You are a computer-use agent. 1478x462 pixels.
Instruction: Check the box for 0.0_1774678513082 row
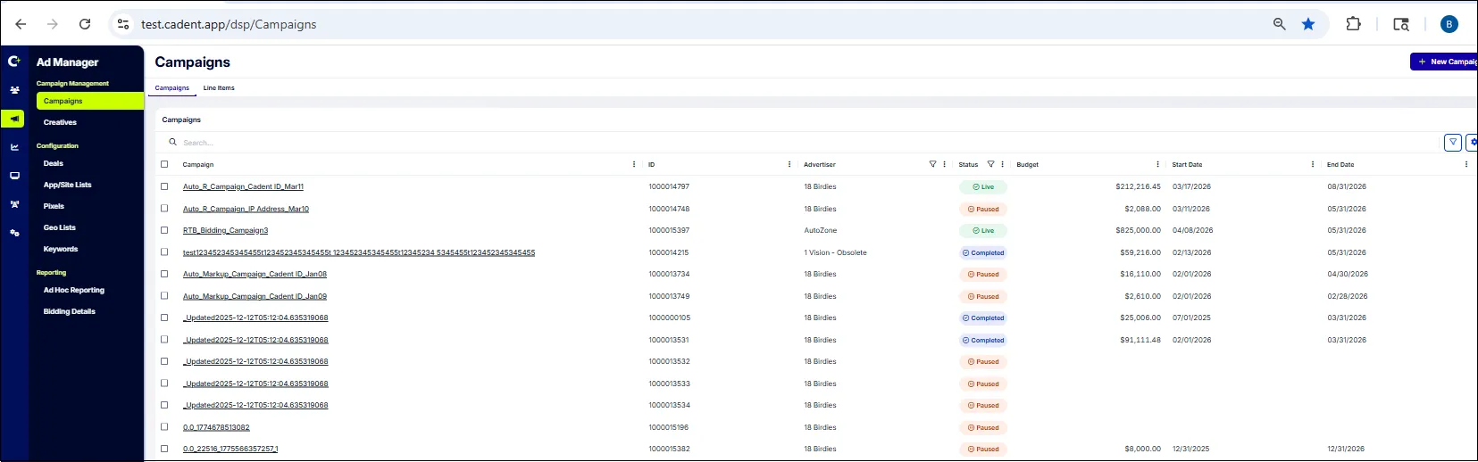click(164, 427)
